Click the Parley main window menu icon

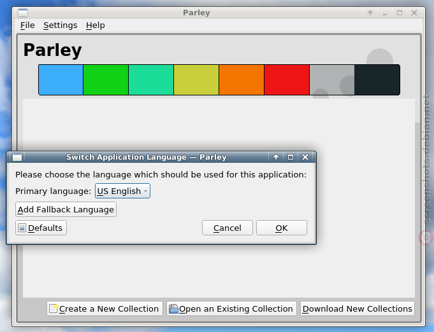(x=23, y=13)
